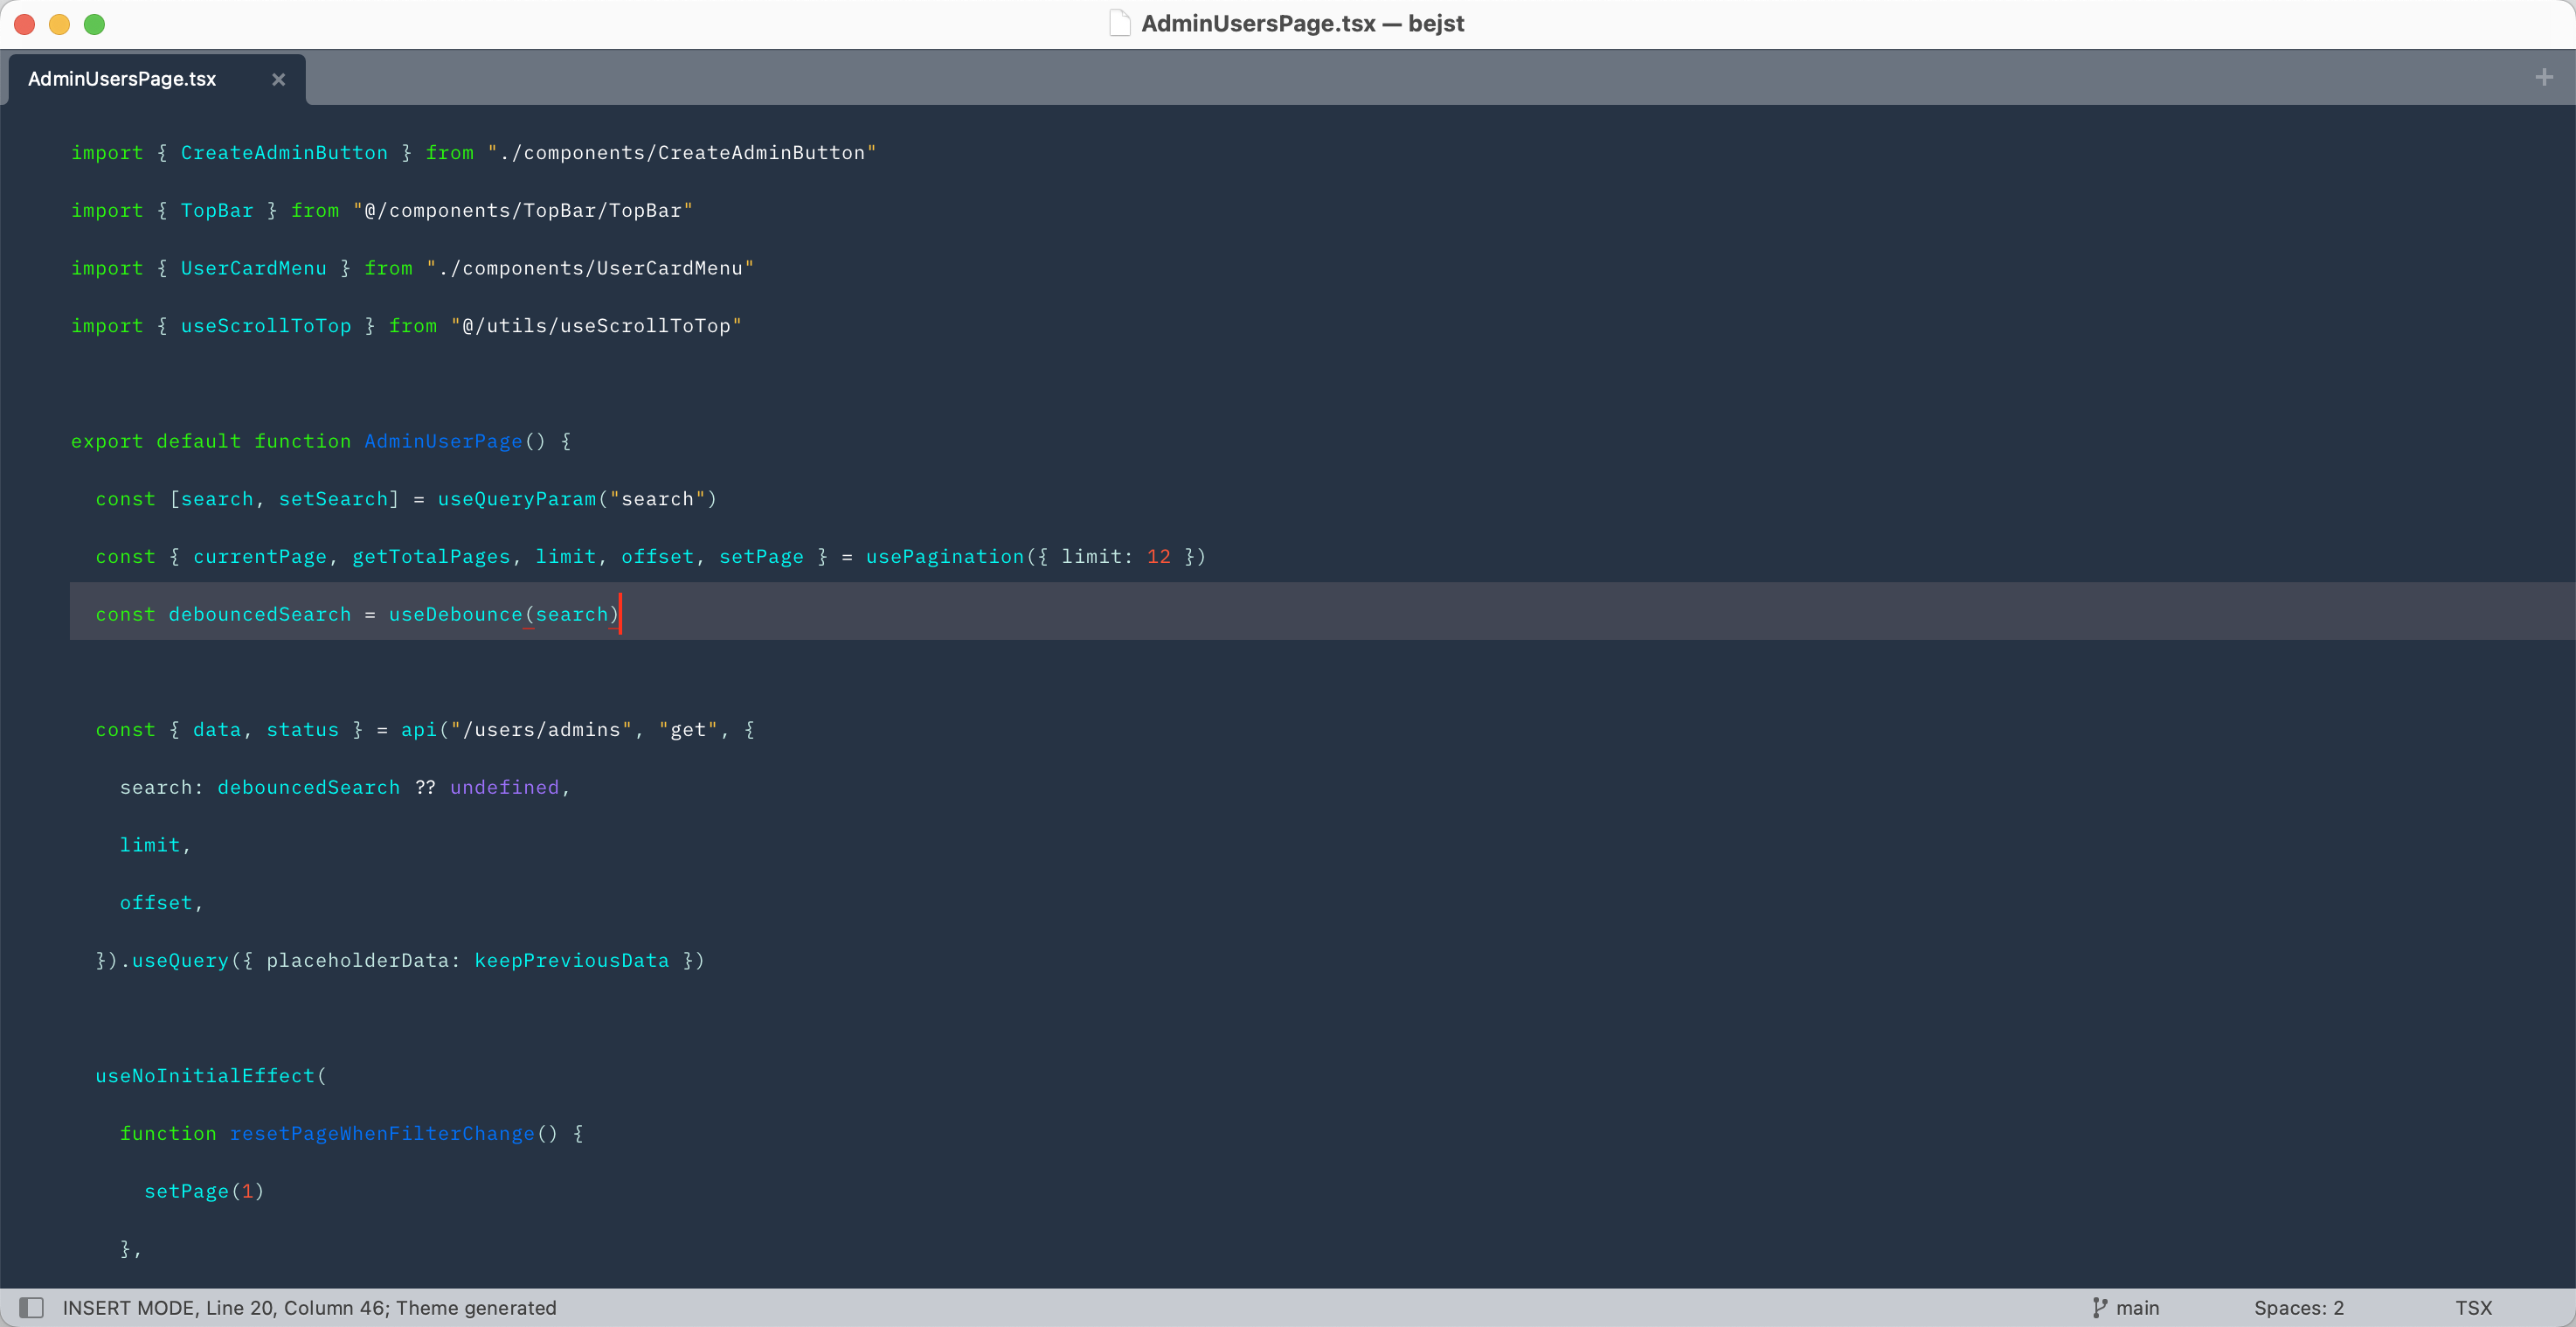
Task: Click the useQuery method call
Action: (x=181, y=961)
